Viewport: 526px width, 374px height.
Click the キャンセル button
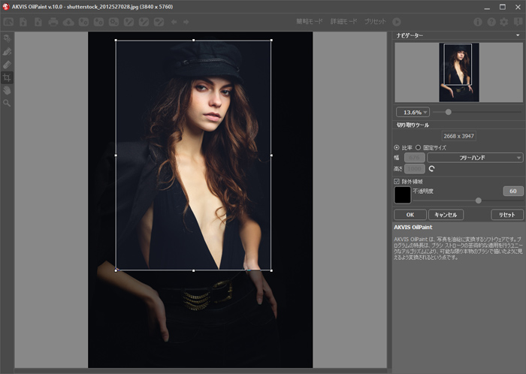pos(446,215)
